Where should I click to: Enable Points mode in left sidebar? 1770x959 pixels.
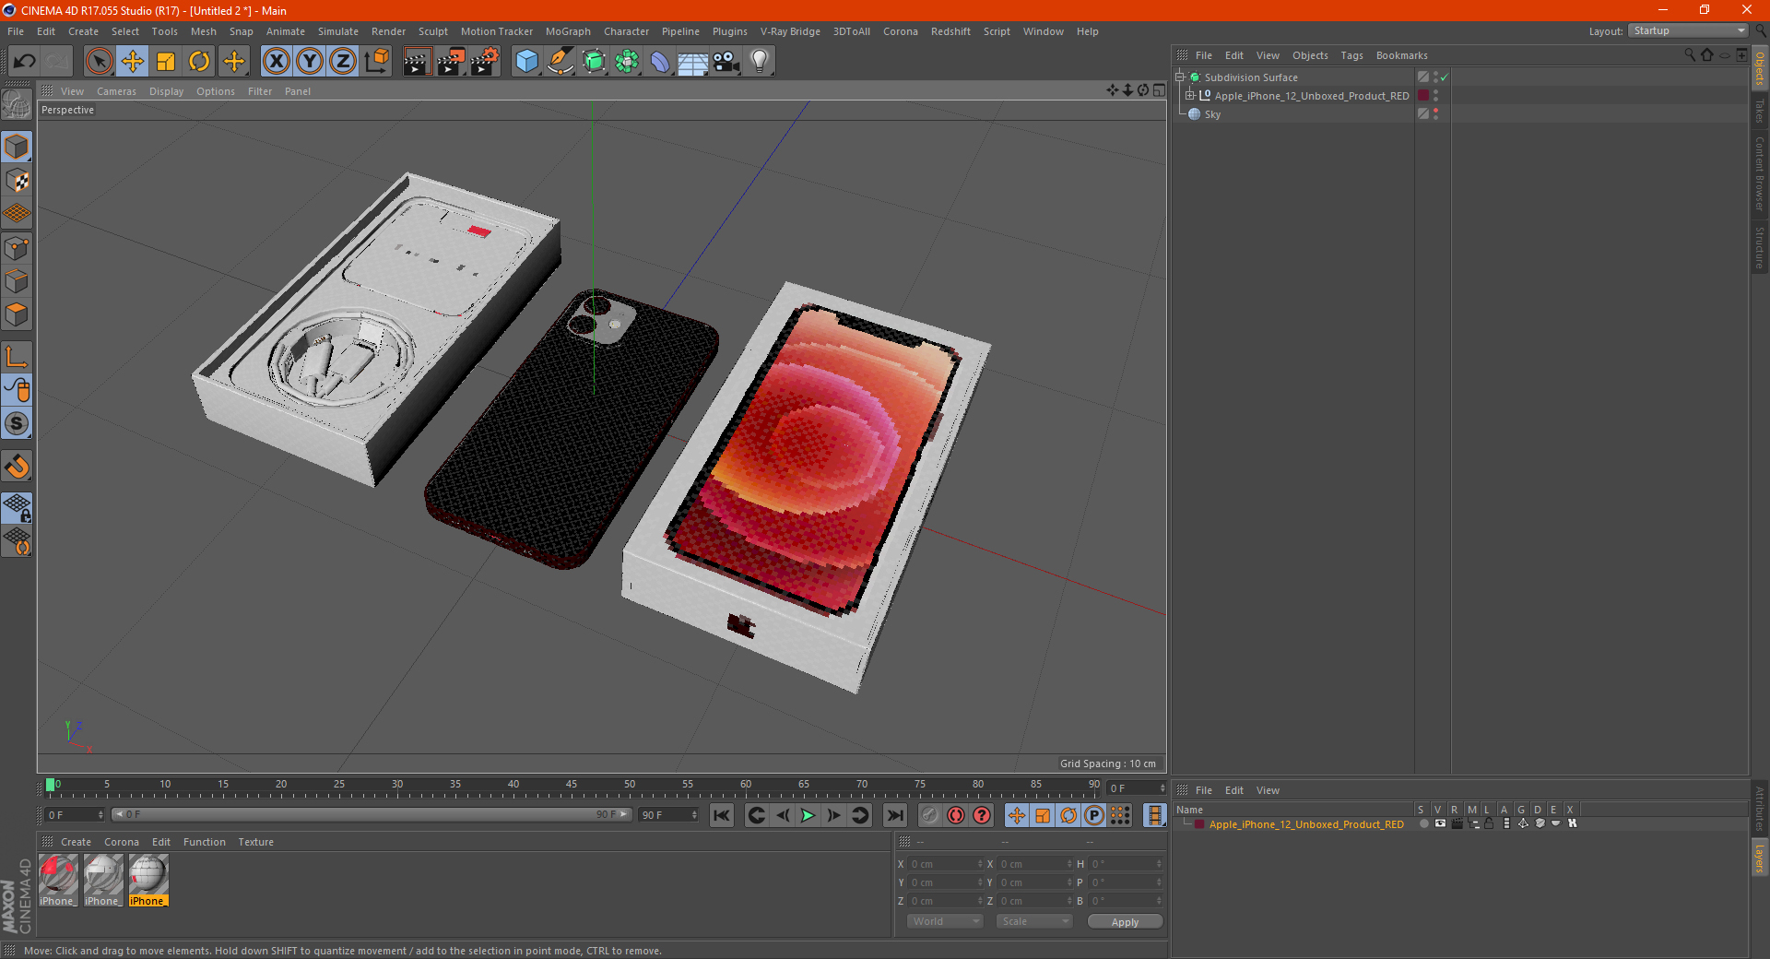click(x=17, y=248)
